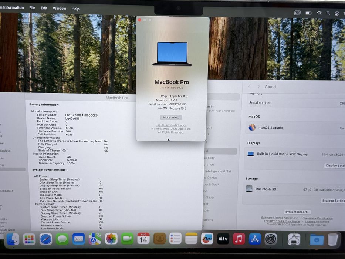Image resolution: width=345 pixels, height=259 pixels.
Task: Click the US input source menu bar icon
Action: pos(297,13)
